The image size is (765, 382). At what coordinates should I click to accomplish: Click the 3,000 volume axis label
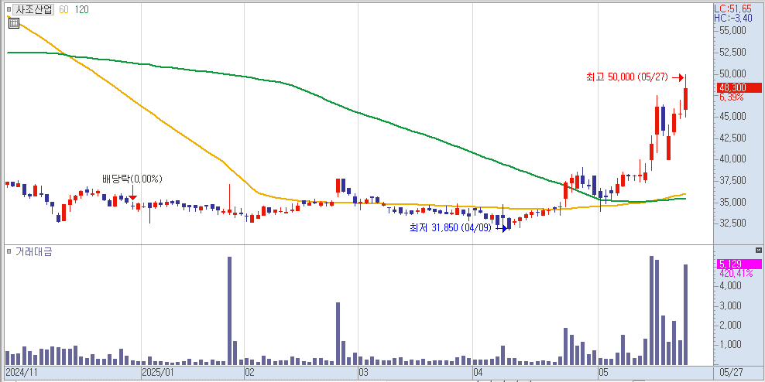coord(730,305)
